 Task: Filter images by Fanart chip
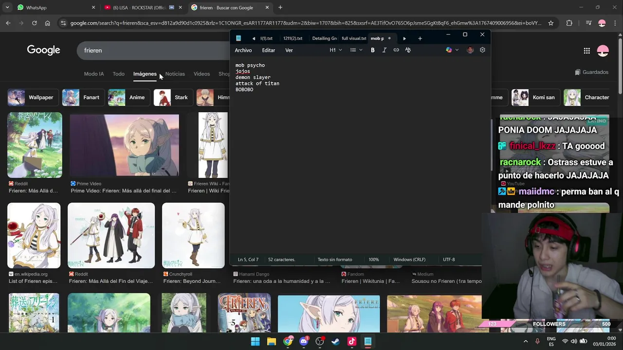point(83,97)
